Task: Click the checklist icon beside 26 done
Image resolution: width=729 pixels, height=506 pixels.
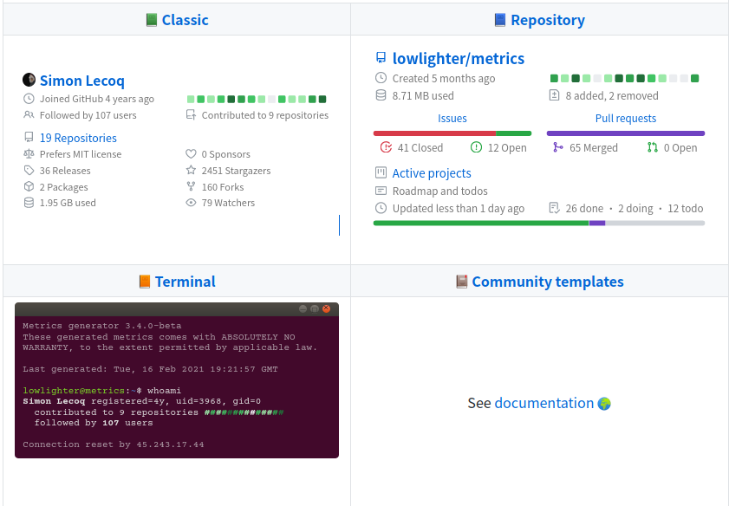Action: pos(554,208)
